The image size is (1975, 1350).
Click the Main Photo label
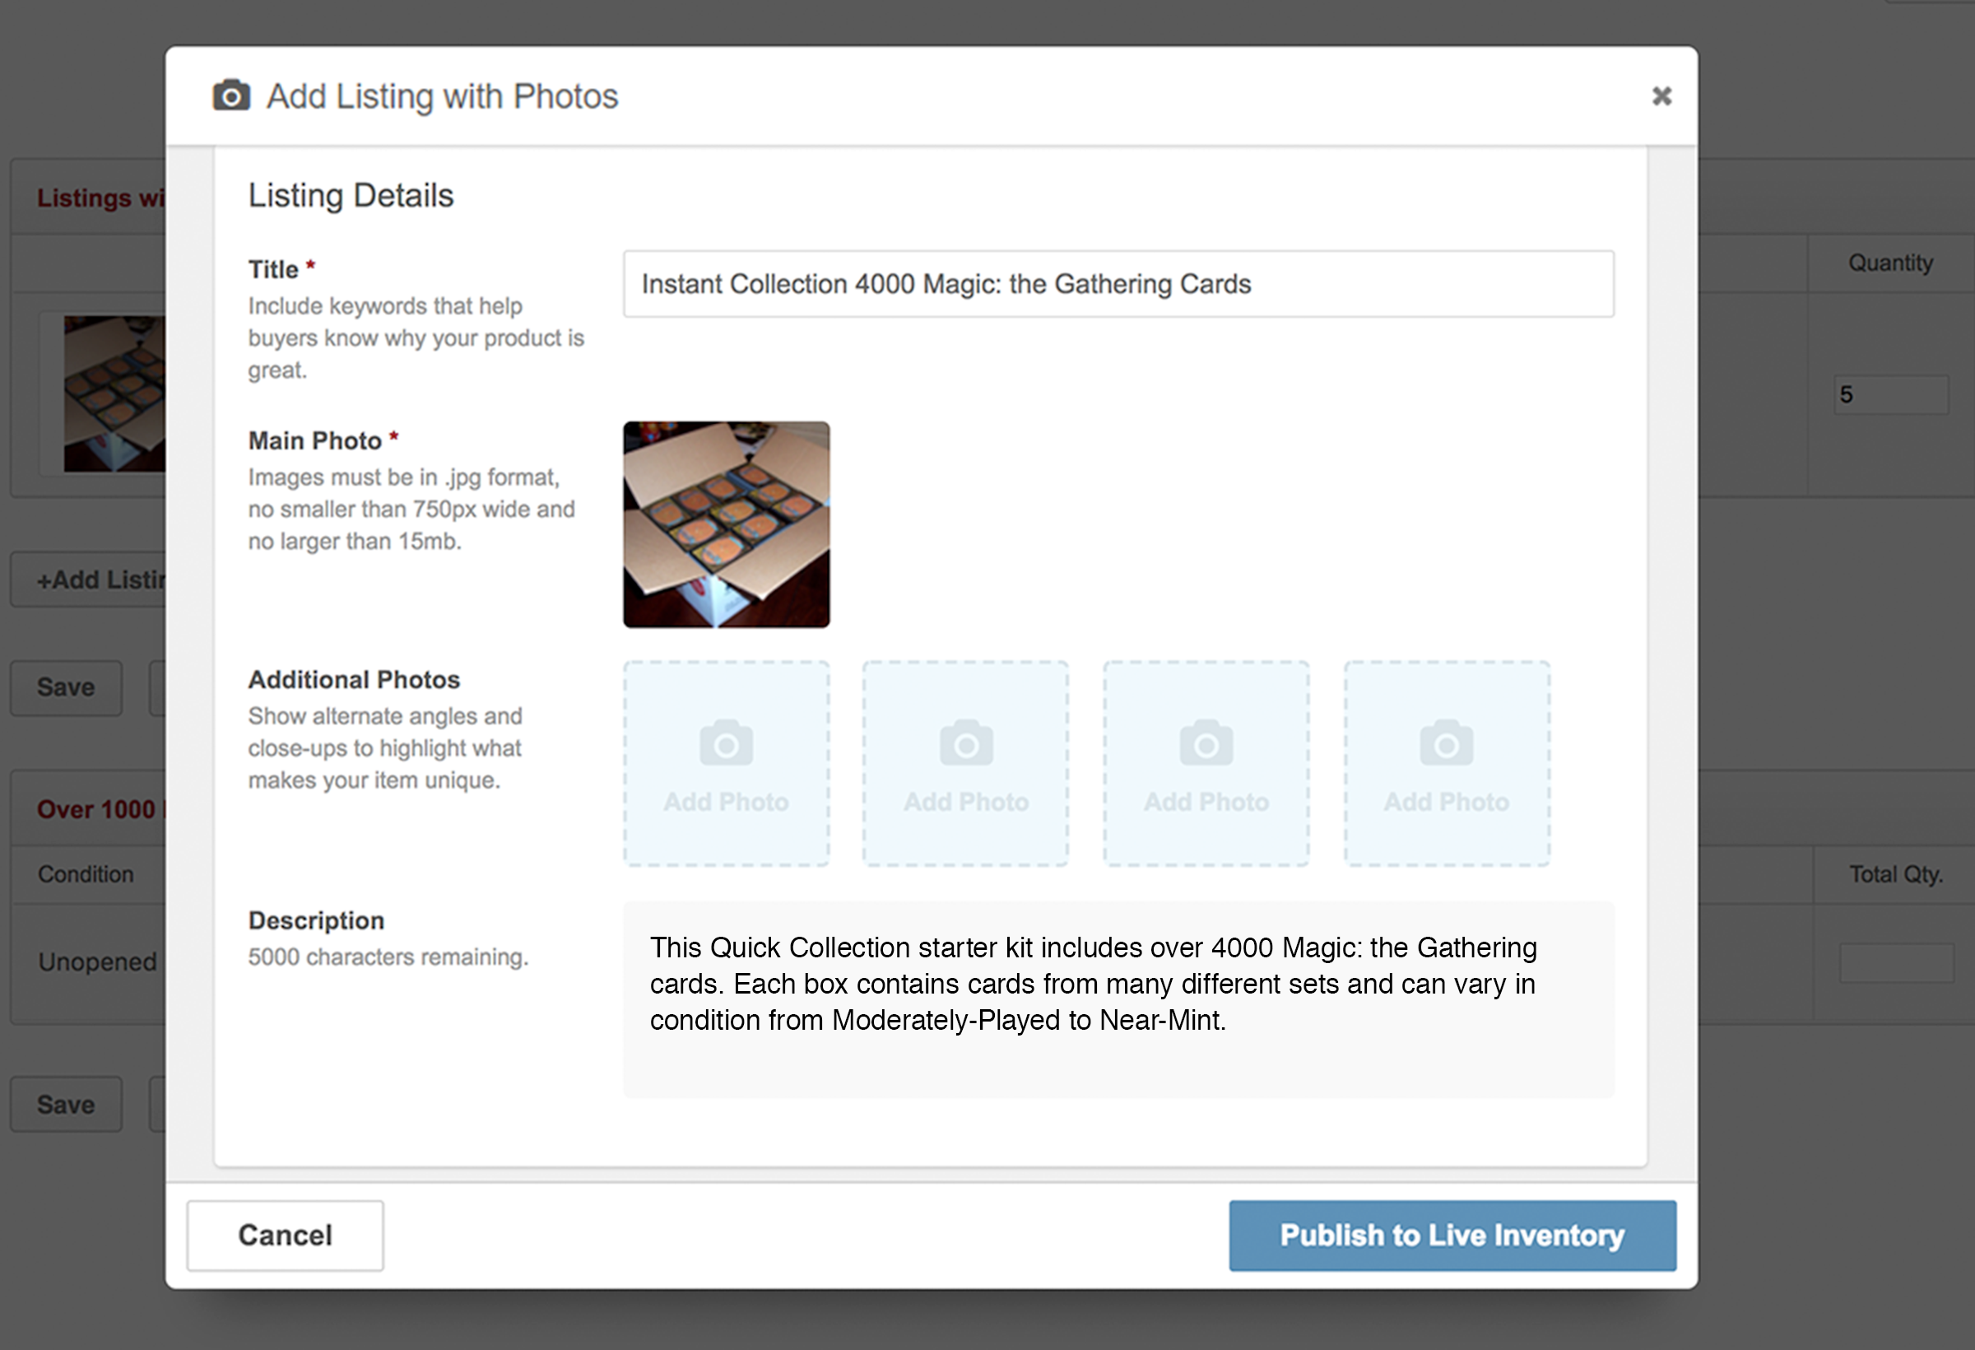pos(315,440)
